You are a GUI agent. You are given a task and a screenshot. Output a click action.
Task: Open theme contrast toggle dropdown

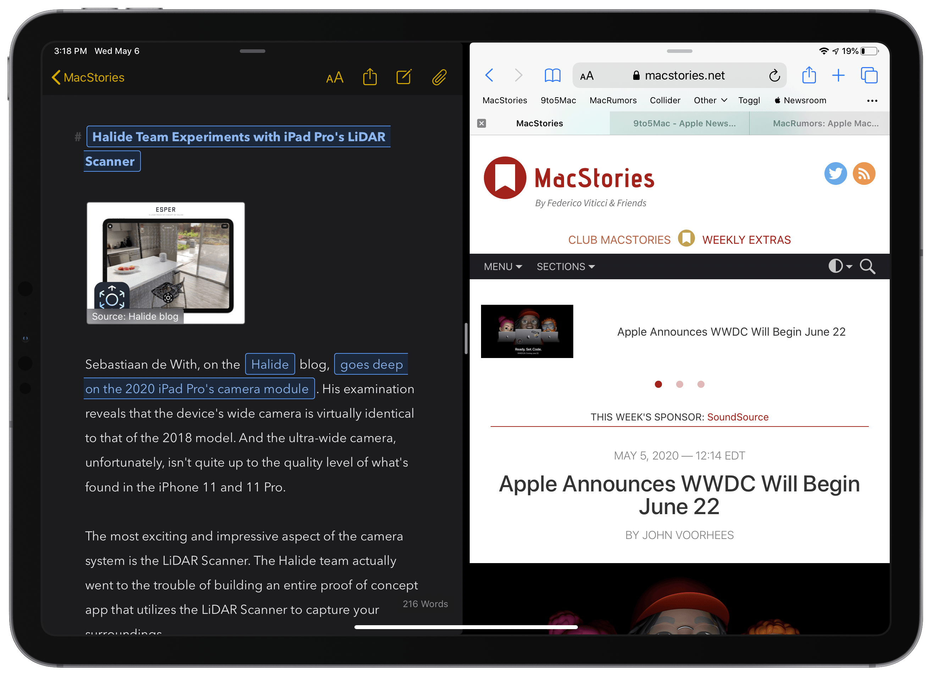pyautogui.click(x=840, y=266)
